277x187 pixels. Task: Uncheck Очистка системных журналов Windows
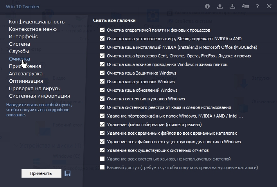tap(102, 98)
